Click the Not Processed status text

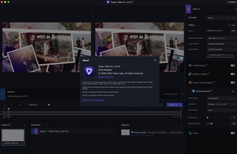pos(171,94)
